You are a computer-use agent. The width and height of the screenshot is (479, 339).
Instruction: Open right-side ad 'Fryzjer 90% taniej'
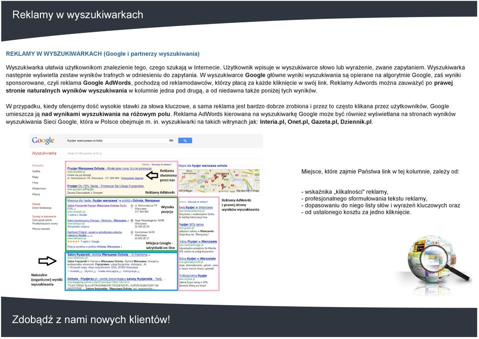[x=191, y=225]
